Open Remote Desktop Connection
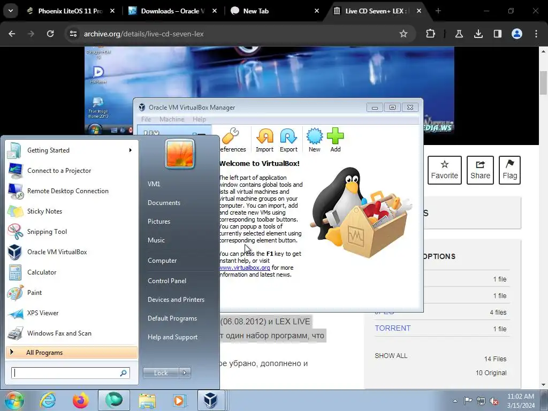548x411 pixels. (68, 191)
